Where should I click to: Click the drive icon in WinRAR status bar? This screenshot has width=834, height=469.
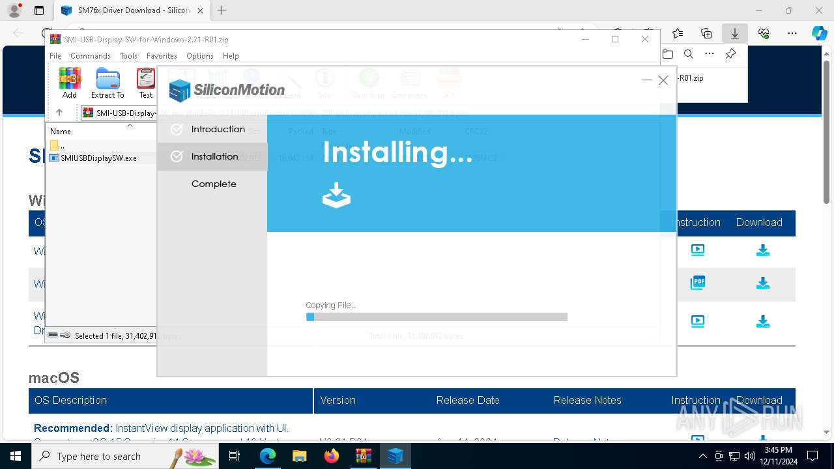point(53,335)
